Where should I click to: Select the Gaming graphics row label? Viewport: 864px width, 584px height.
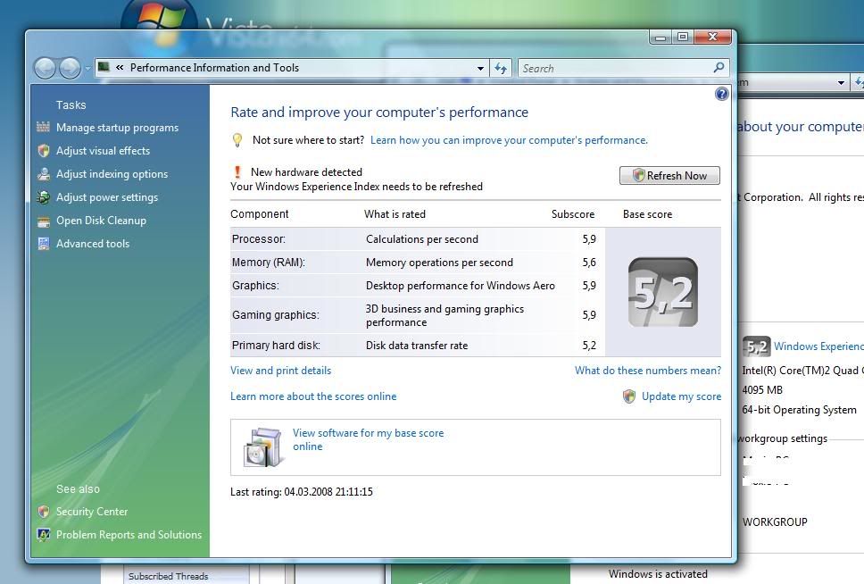pyautogui.click(x=276, y=315)
